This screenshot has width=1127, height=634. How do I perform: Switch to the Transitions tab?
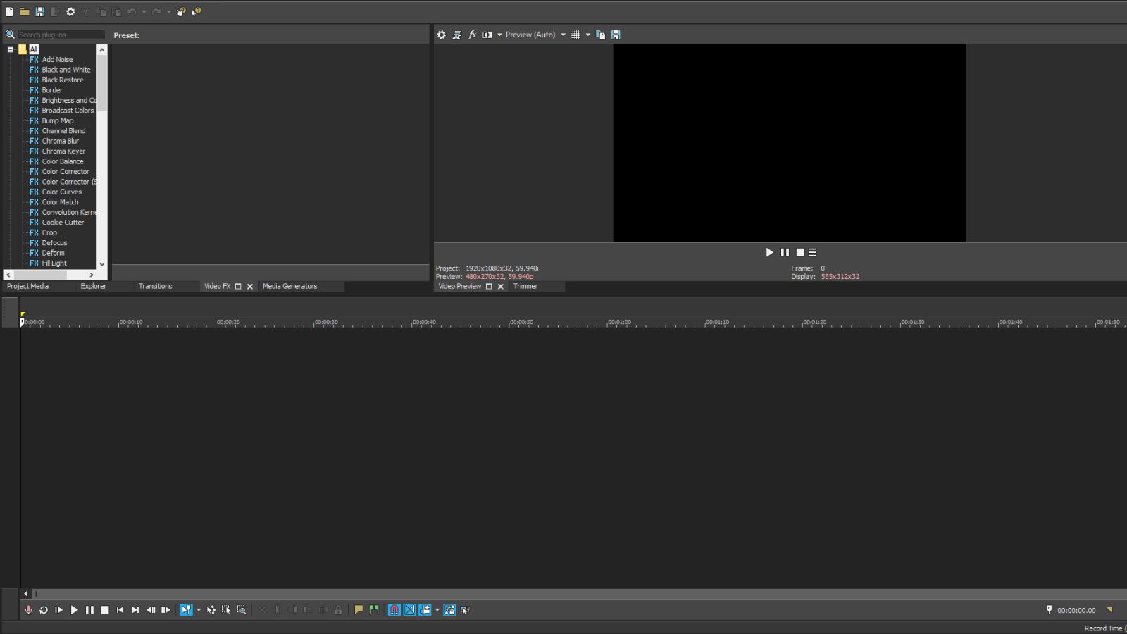click(x=154, y=286)
